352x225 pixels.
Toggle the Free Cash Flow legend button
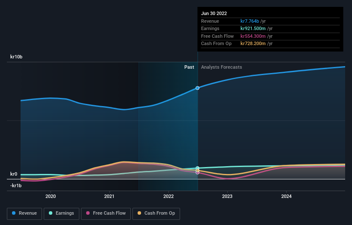tap(106, 213)
